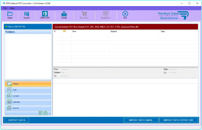
Task: Click the sidebar splitter grip dots
Action: click(x=28, y=80)
